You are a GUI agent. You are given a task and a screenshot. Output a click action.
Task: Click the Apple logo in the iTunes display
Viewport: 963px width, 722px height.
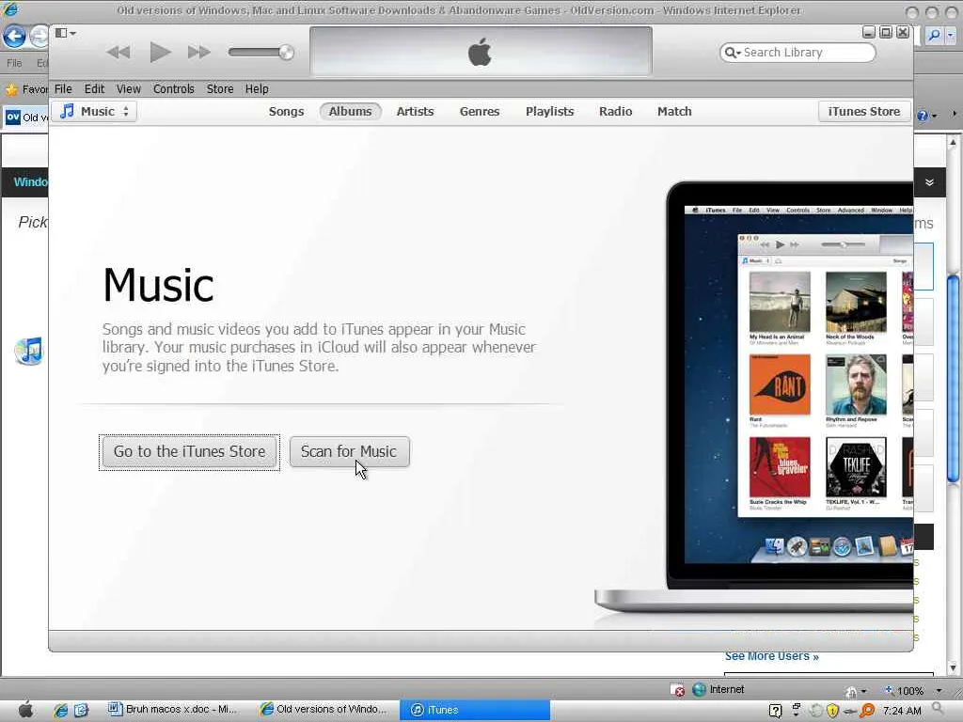tap(480, 52)
